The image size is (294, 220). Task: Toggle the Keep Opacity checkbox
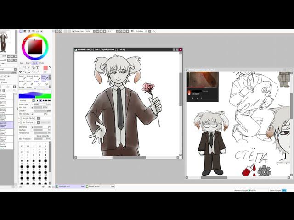(35, 136)
